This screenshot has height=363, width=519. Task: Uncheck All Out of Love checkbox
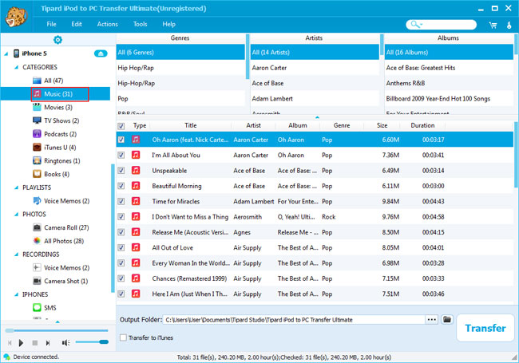tap(121, 247)
